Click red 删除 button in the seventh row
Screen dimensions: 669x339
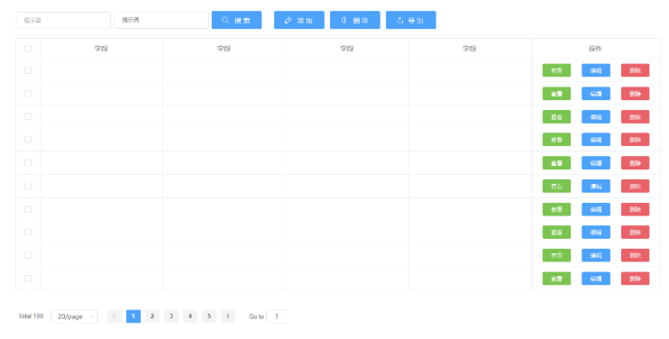tap(635, 209)
